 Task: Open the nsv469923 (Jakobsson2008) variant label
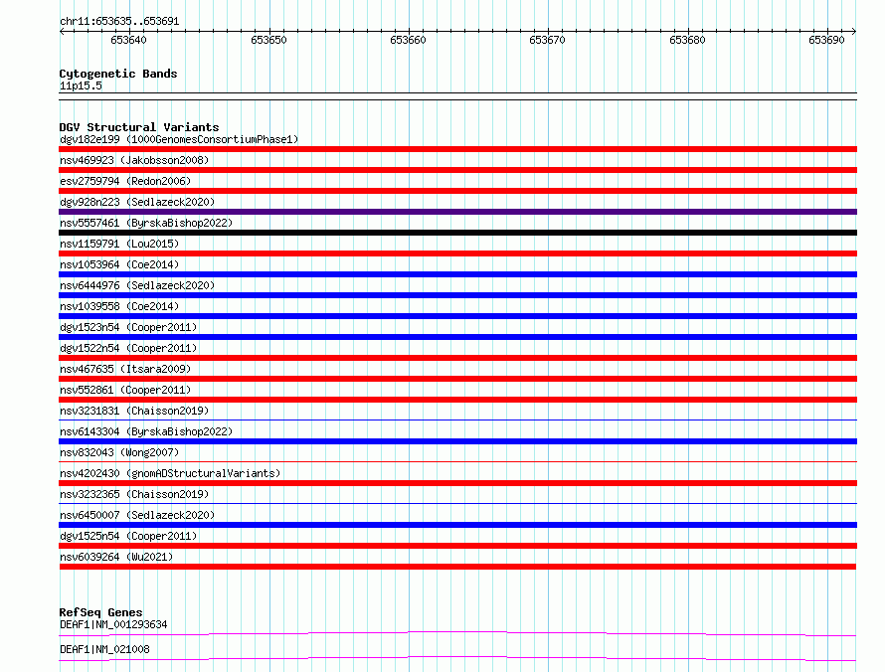pos(134,160)
